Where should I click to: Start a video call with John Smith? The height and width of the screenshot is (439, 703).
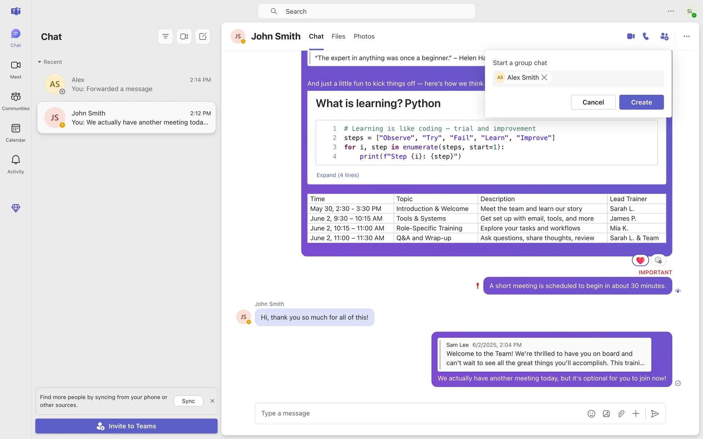[631, 36]
